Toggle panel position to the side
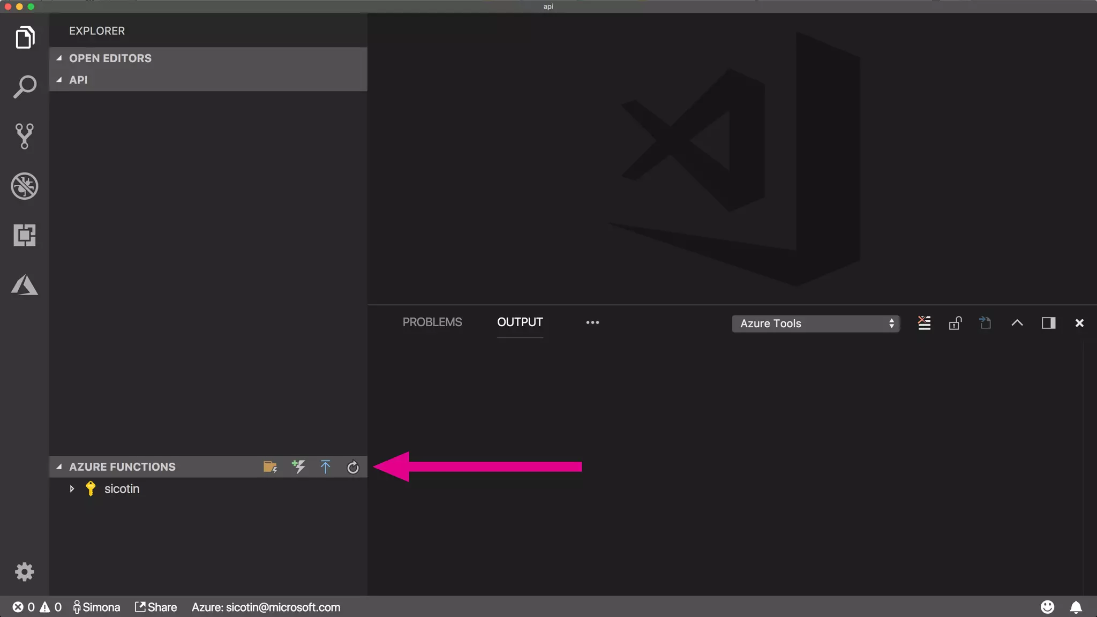This screenshot has height=617, width=1097. pos(1048,323)
